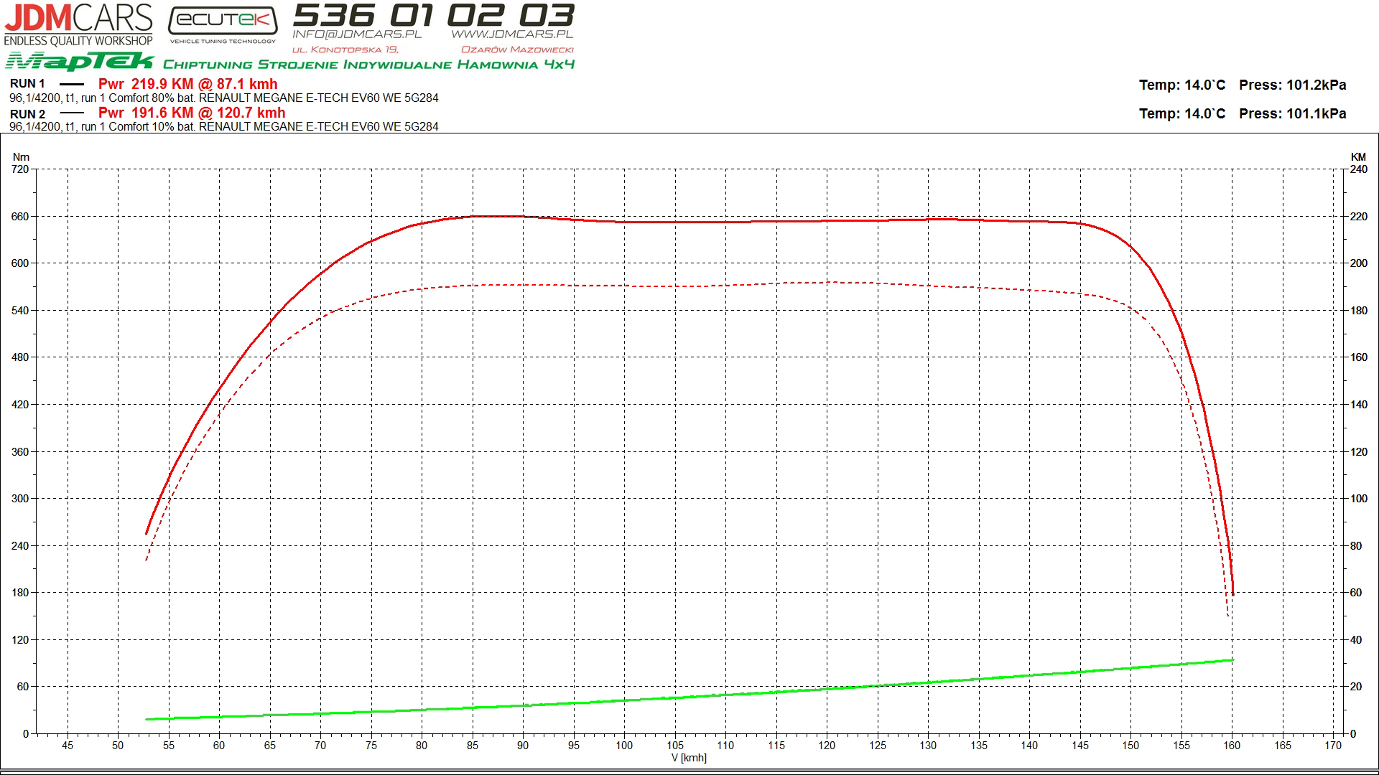
Task: Click the RUN 2 legend line marker
Action: tap(71, 113)
